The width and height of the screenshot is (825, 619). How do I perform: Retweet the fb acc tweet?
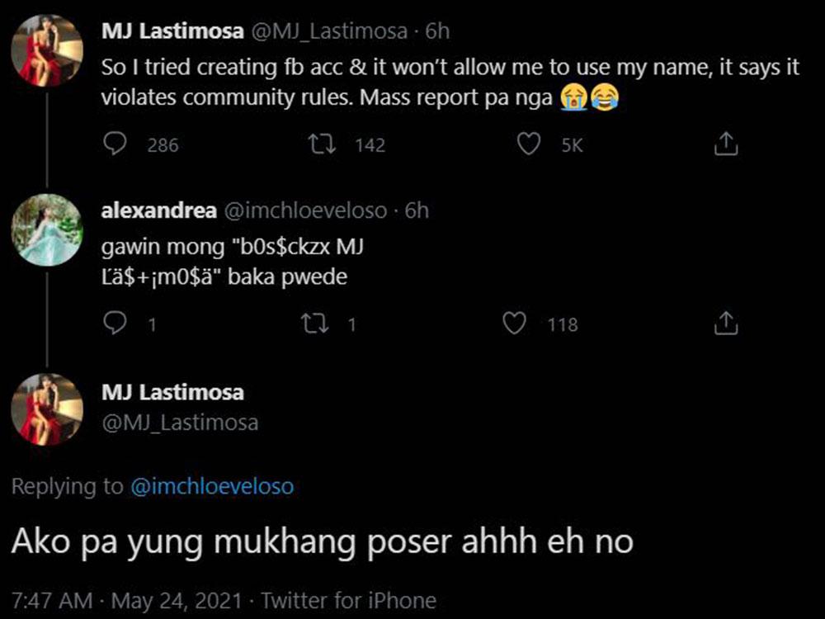(318, 145)
